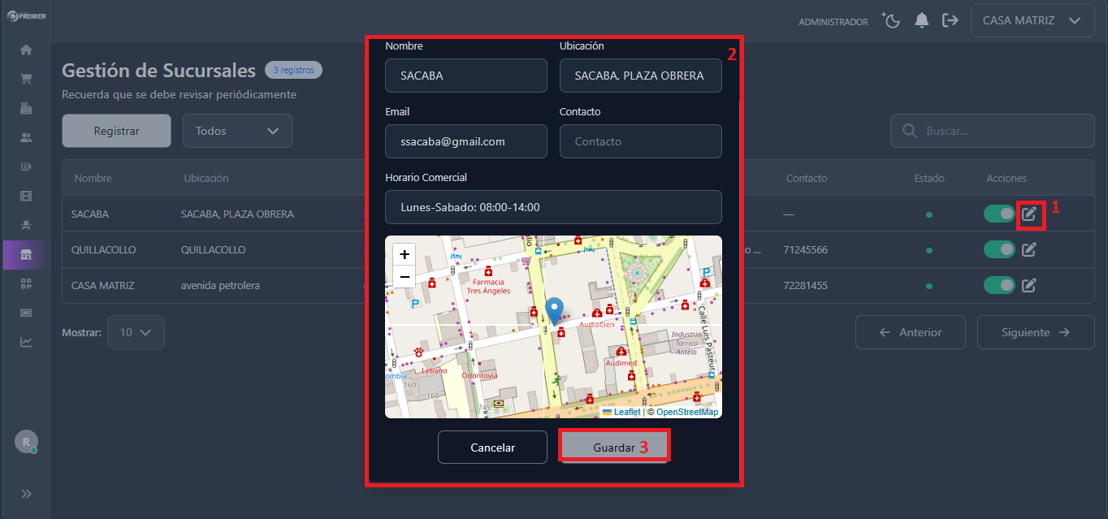Toggle SACABA branch status switch
1108x519 pixels.
[x=999, y=214]
